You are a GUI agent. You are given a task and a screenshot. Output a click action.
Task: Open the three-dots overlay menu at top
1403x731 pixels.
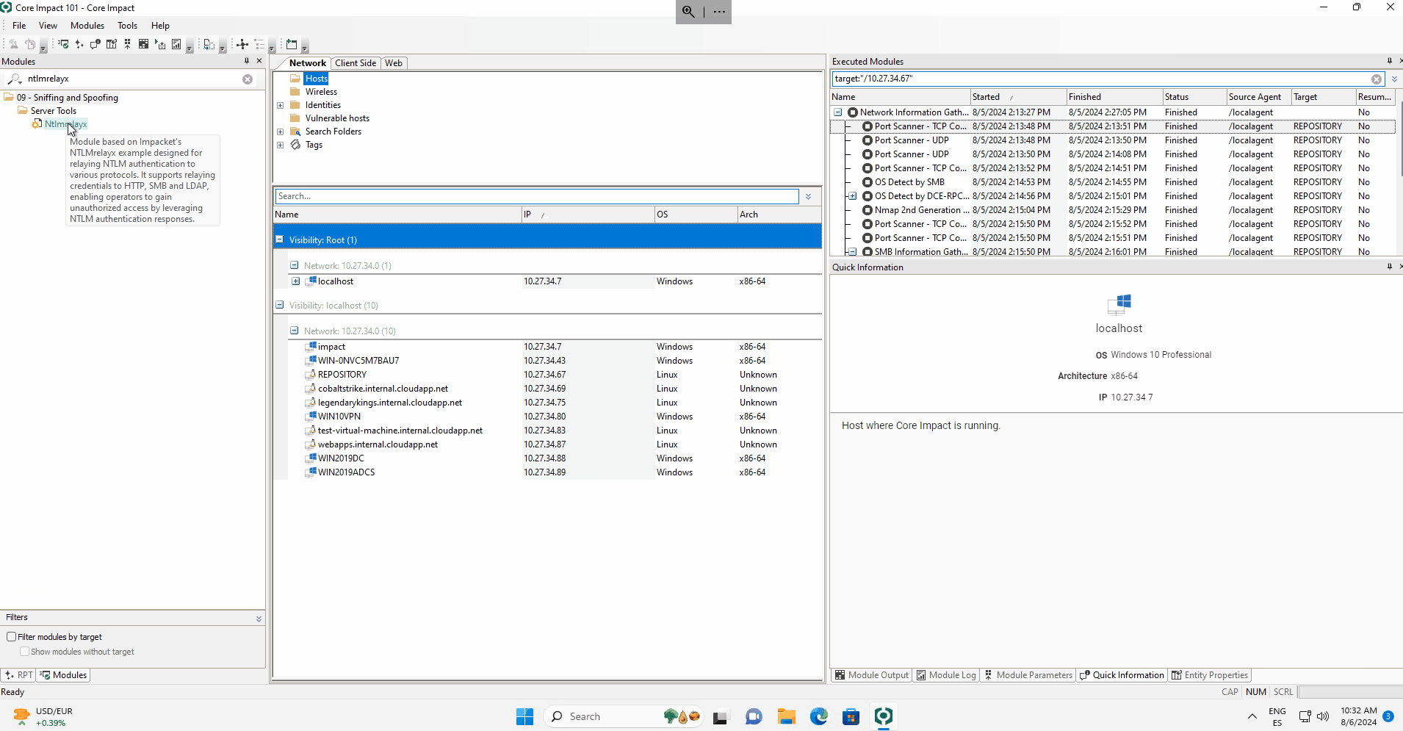[719, 11]
